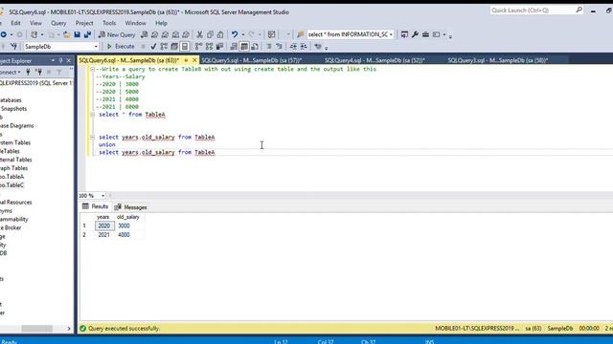This screenshot has height=344, width=613.
Task: Click the Copy icon in toolbar
Action: (x=210, y=34)
